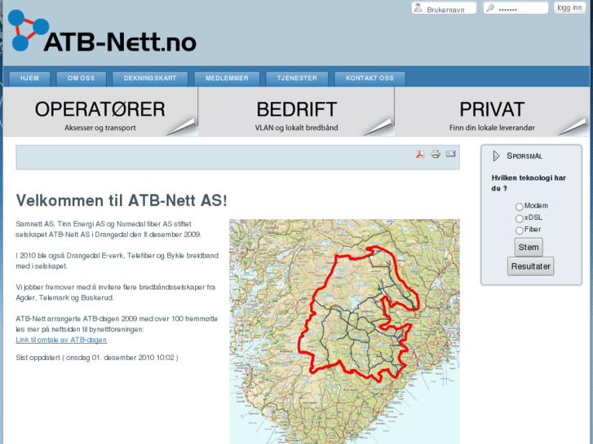The height and width of the screenshot is (444, 593).
Task: Click the Sist oppdatert date line
Action: [x=97, y=358]
